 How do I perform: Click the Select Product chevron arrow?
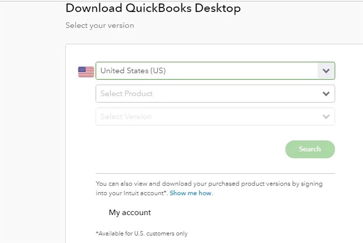[x=326, y=94]
